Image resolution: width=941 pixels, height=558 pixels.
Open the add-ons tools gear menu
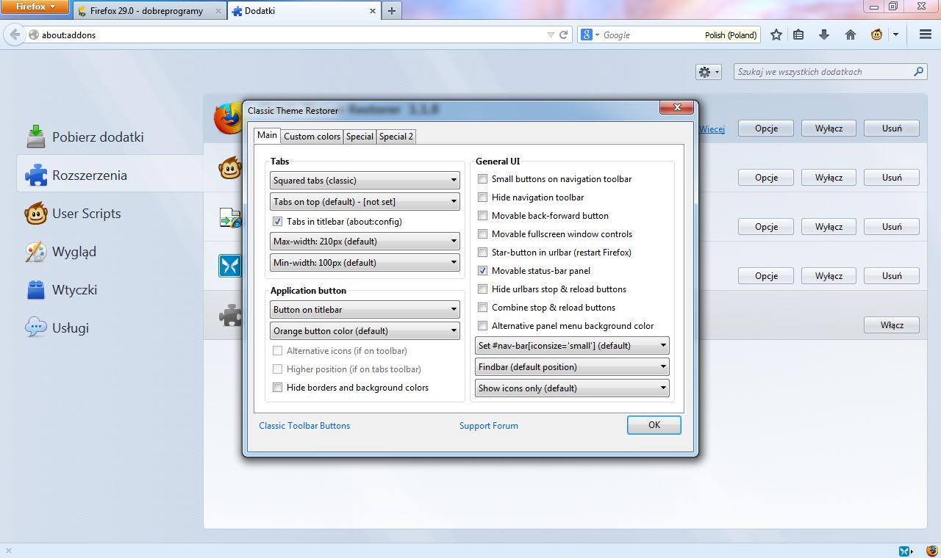[x=709, y=72]
